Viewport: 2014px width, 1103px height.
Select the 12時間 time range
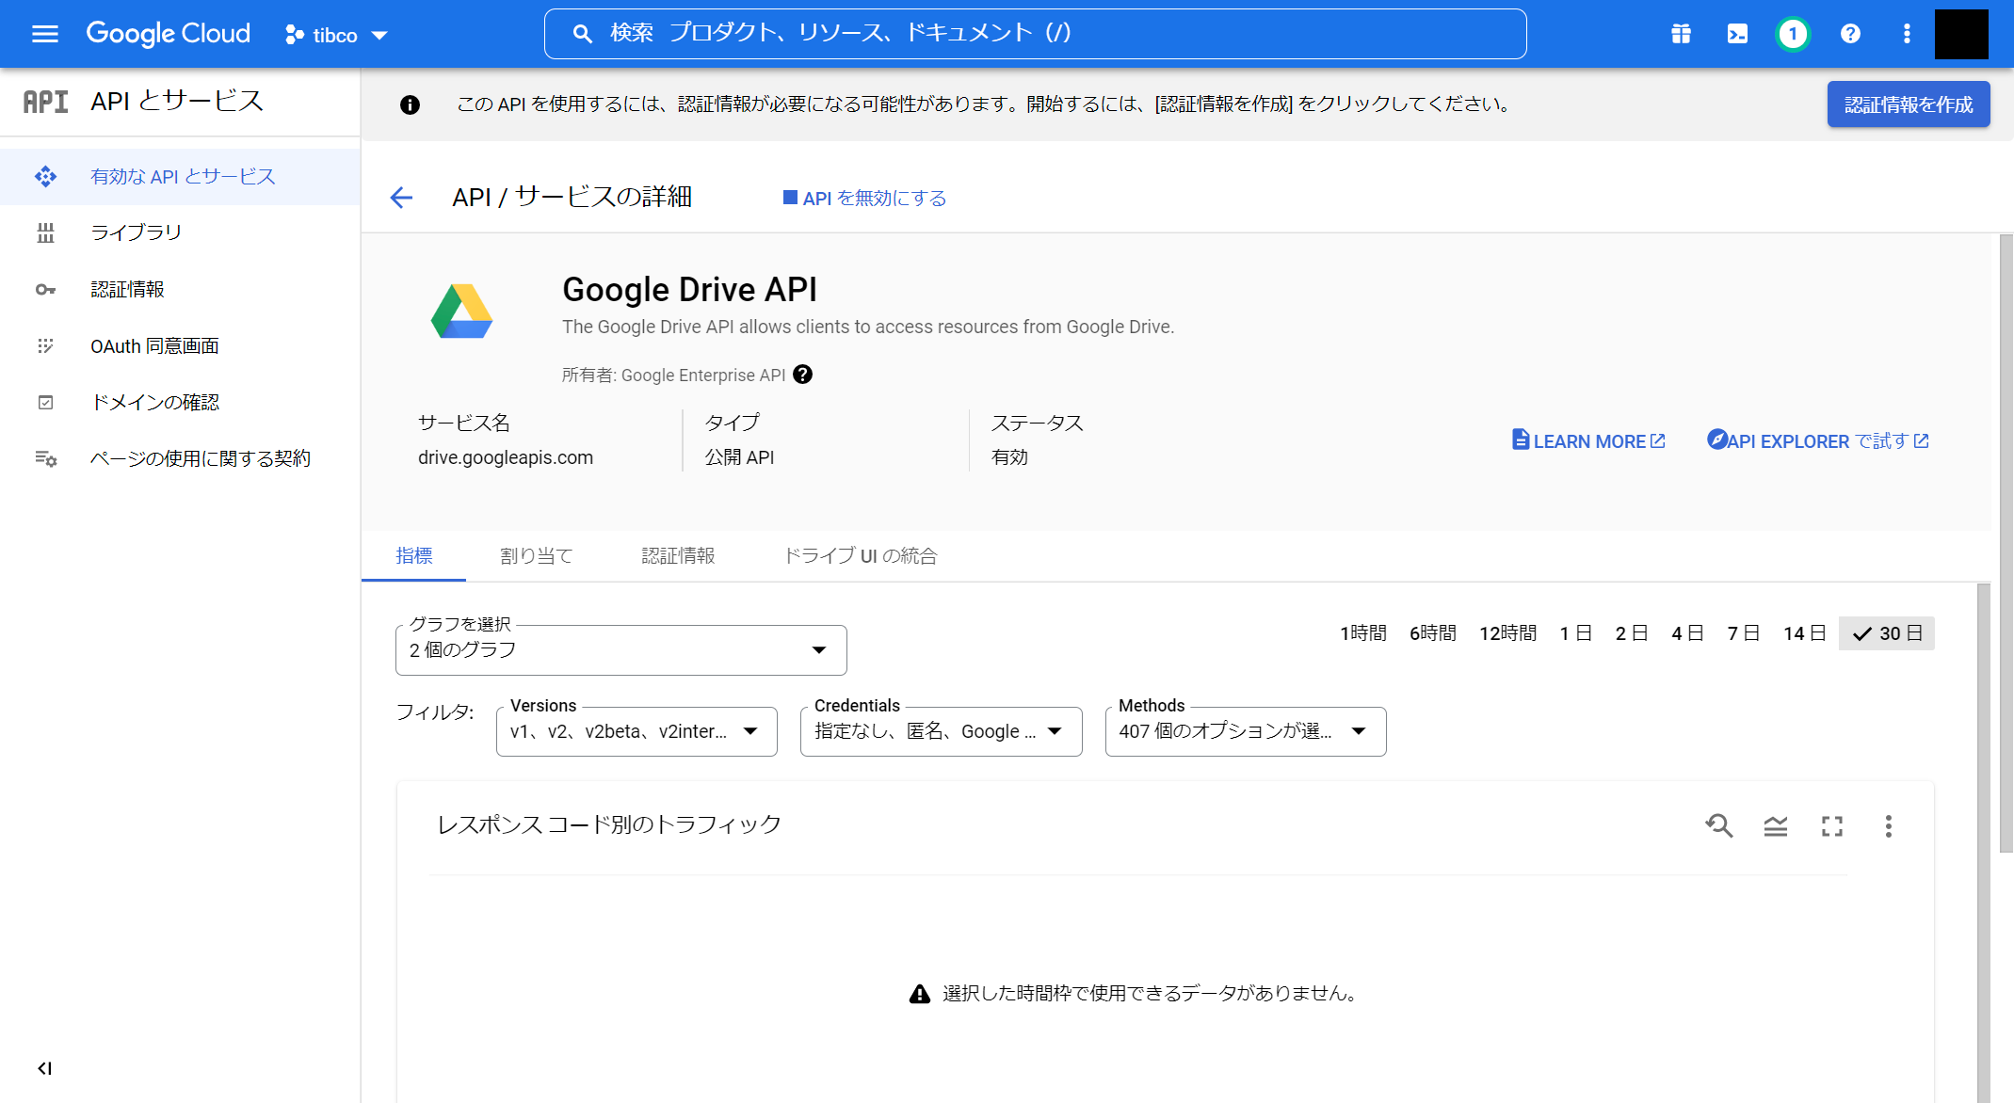coord(1507,633)
